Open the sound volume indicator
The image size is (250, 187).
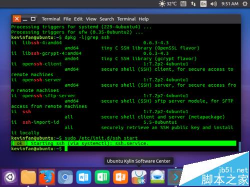[x=213, y=3]
